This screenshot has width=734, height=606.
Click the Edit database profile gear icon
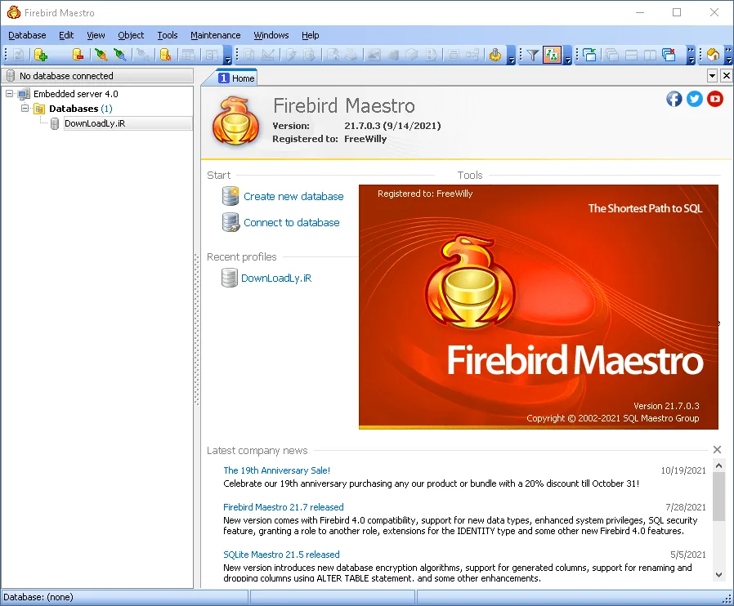[x=165, y=56]
